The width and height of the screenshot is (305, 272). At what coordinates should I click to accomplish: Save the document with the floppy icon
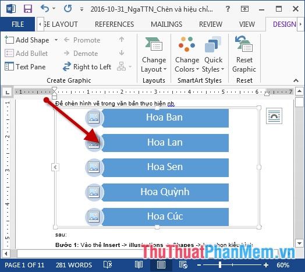[x=28, y=9]
